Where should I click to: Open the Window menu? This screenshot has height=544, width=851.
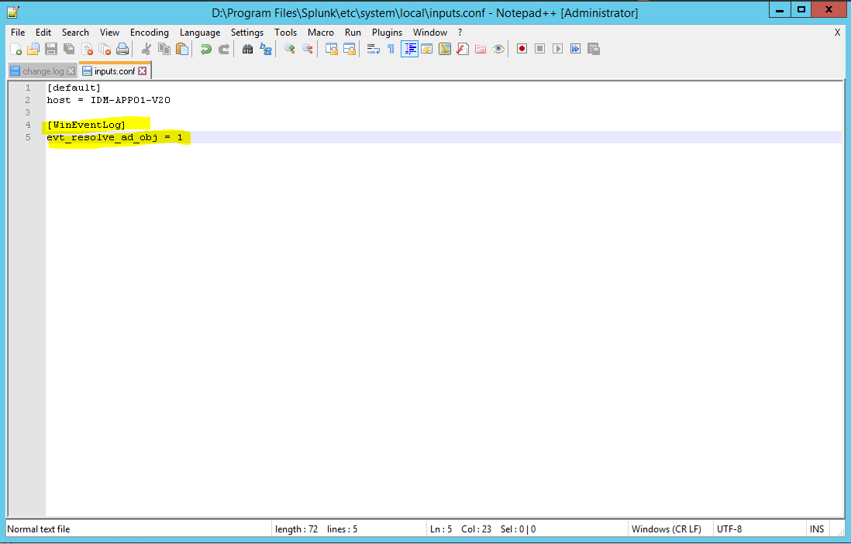point(430,33)
